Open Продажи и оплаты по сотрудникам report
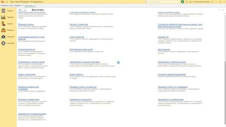Screen dimensions: 226x127 [173, 87]
